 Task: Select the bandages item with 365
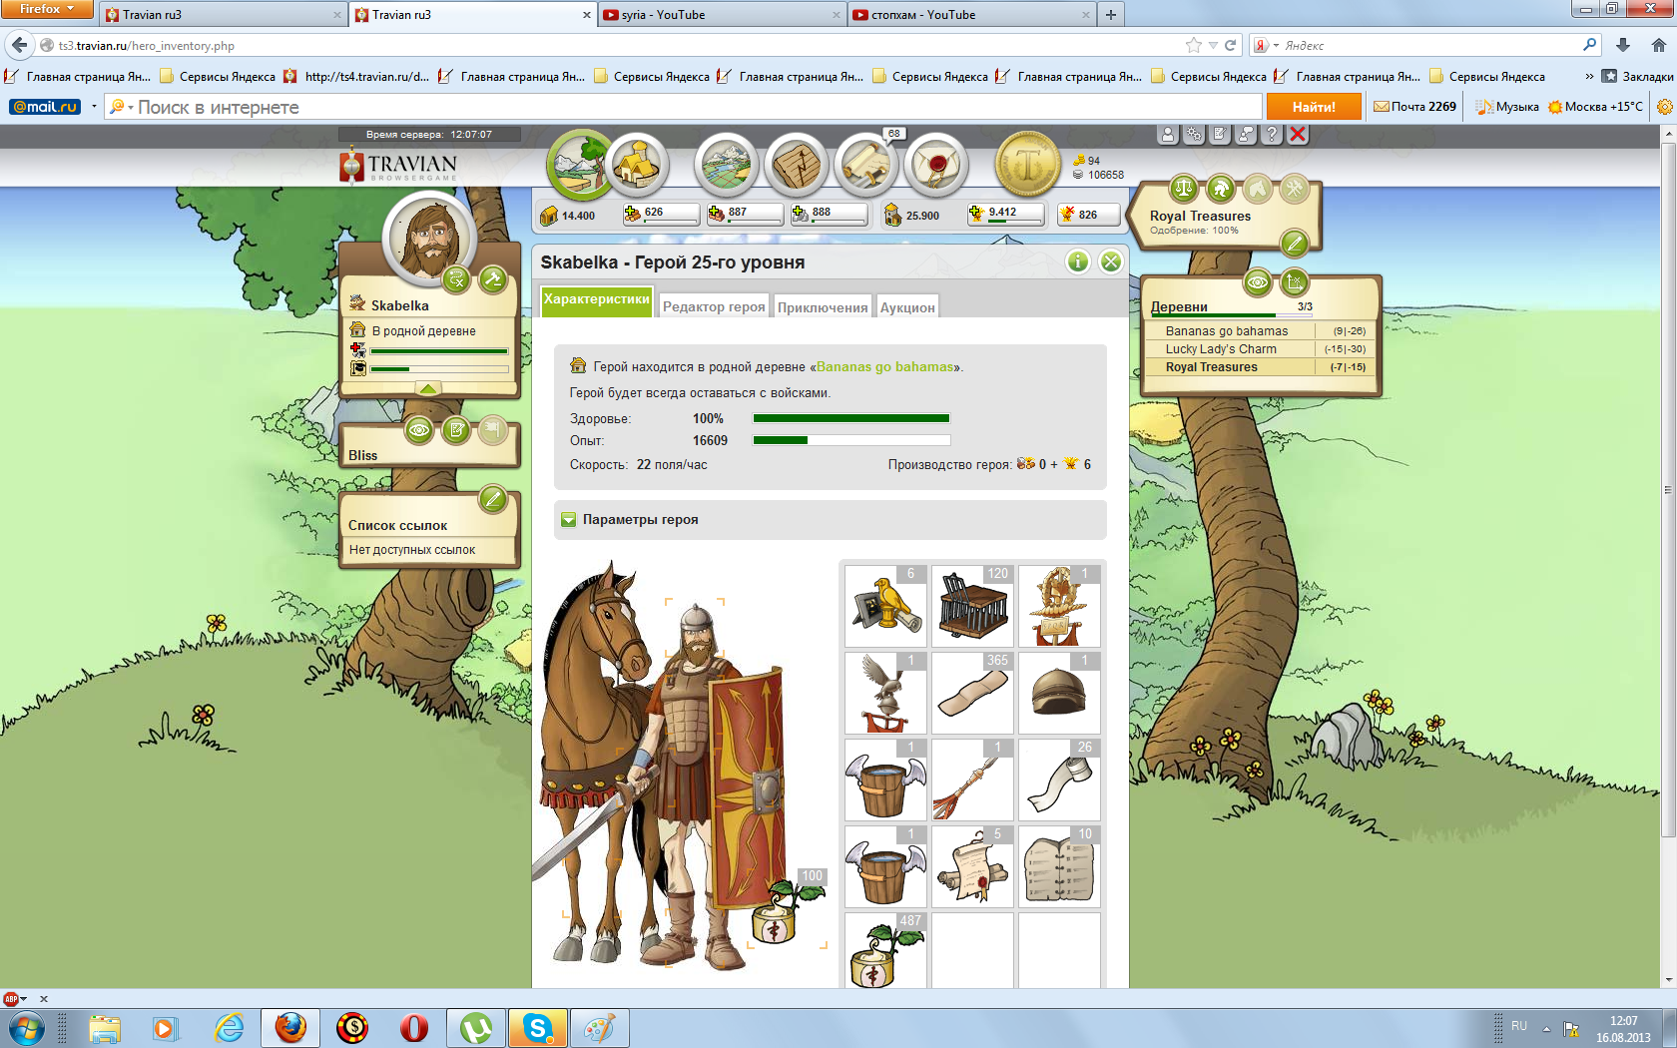click(x=972, y=693)
